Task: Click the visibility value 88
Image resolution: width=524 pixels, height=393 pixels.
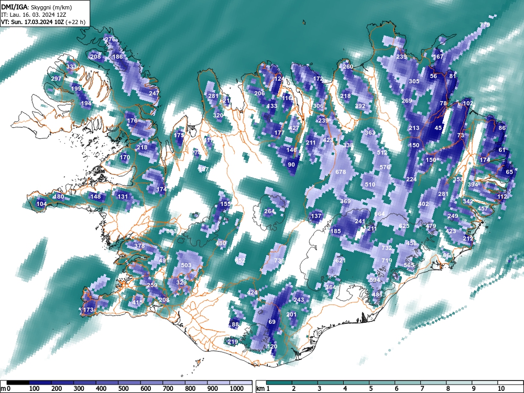Action: tap(235, 324)
